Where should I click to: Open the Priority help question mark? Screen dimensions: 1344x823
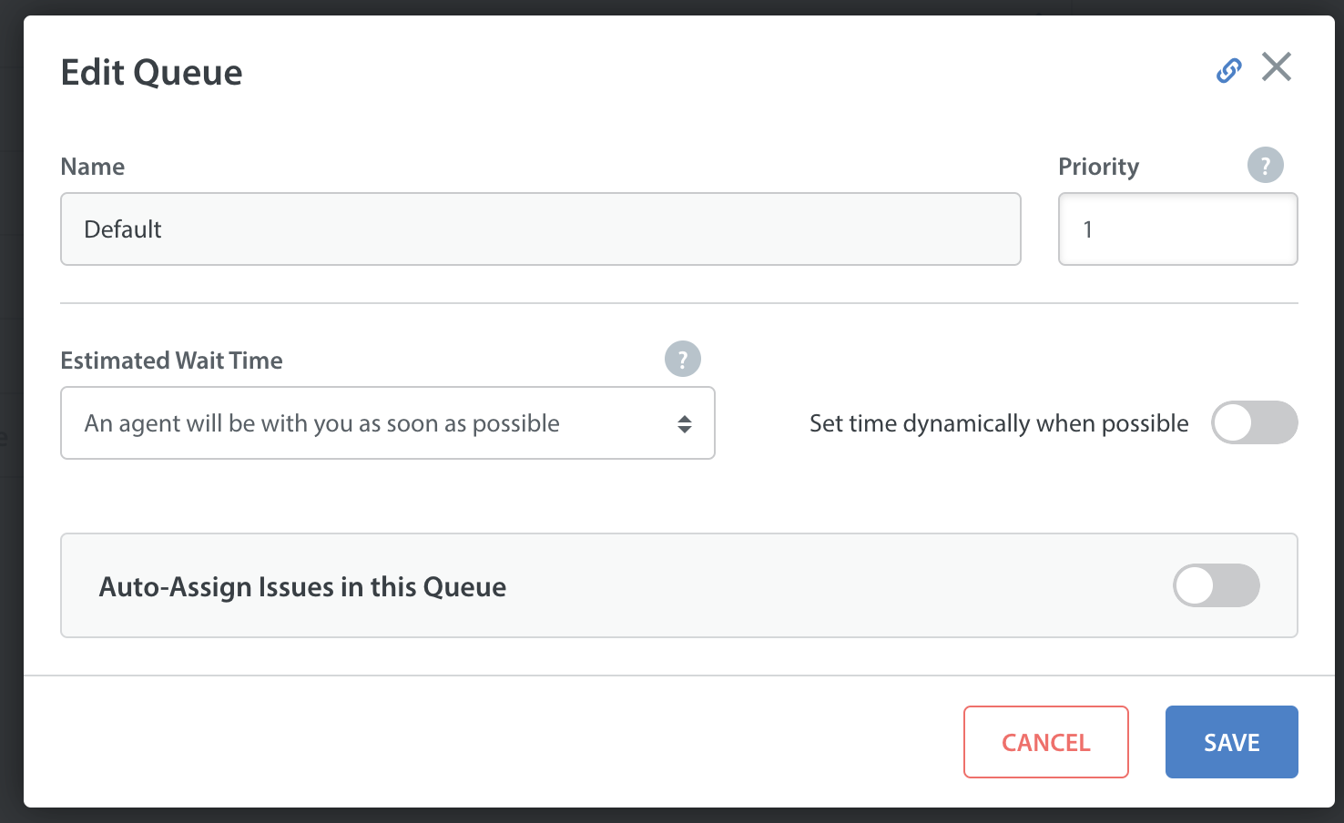point(1265,165)
